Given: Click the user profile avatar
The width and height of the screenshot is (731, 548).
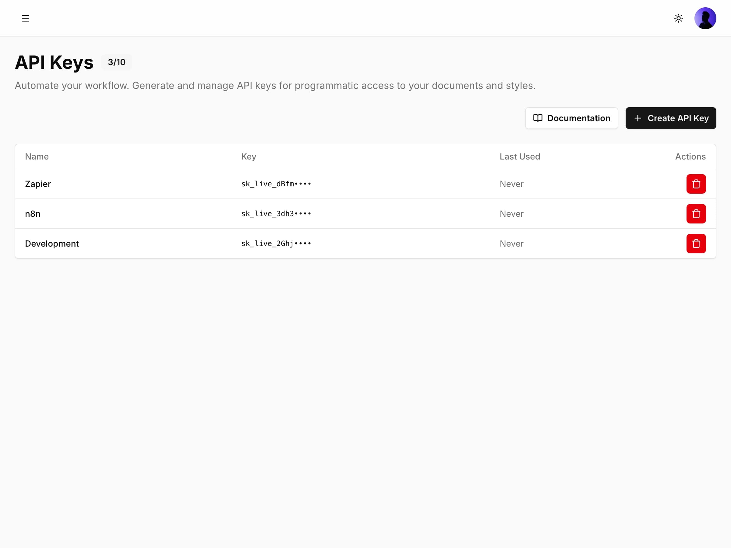Looking at the screenshot, I should (x=705, y=18).
